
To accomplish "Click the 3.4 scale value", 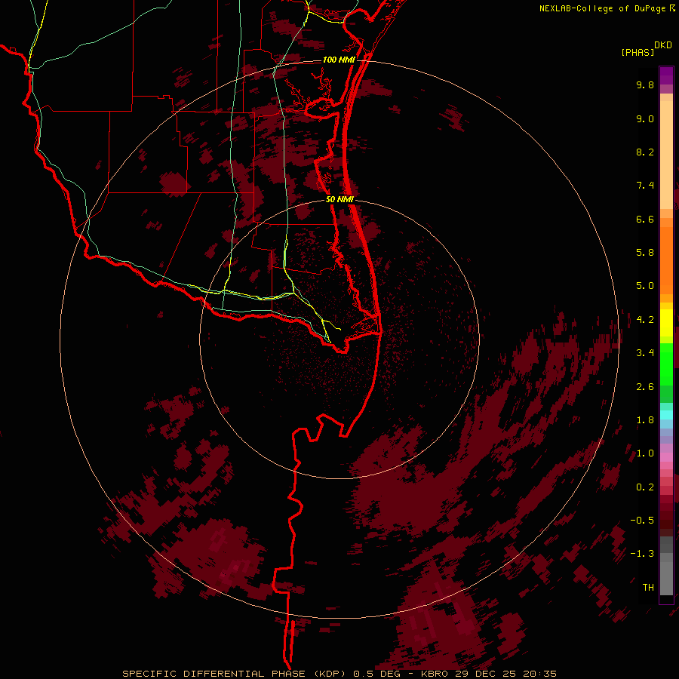I will [645, 353].
